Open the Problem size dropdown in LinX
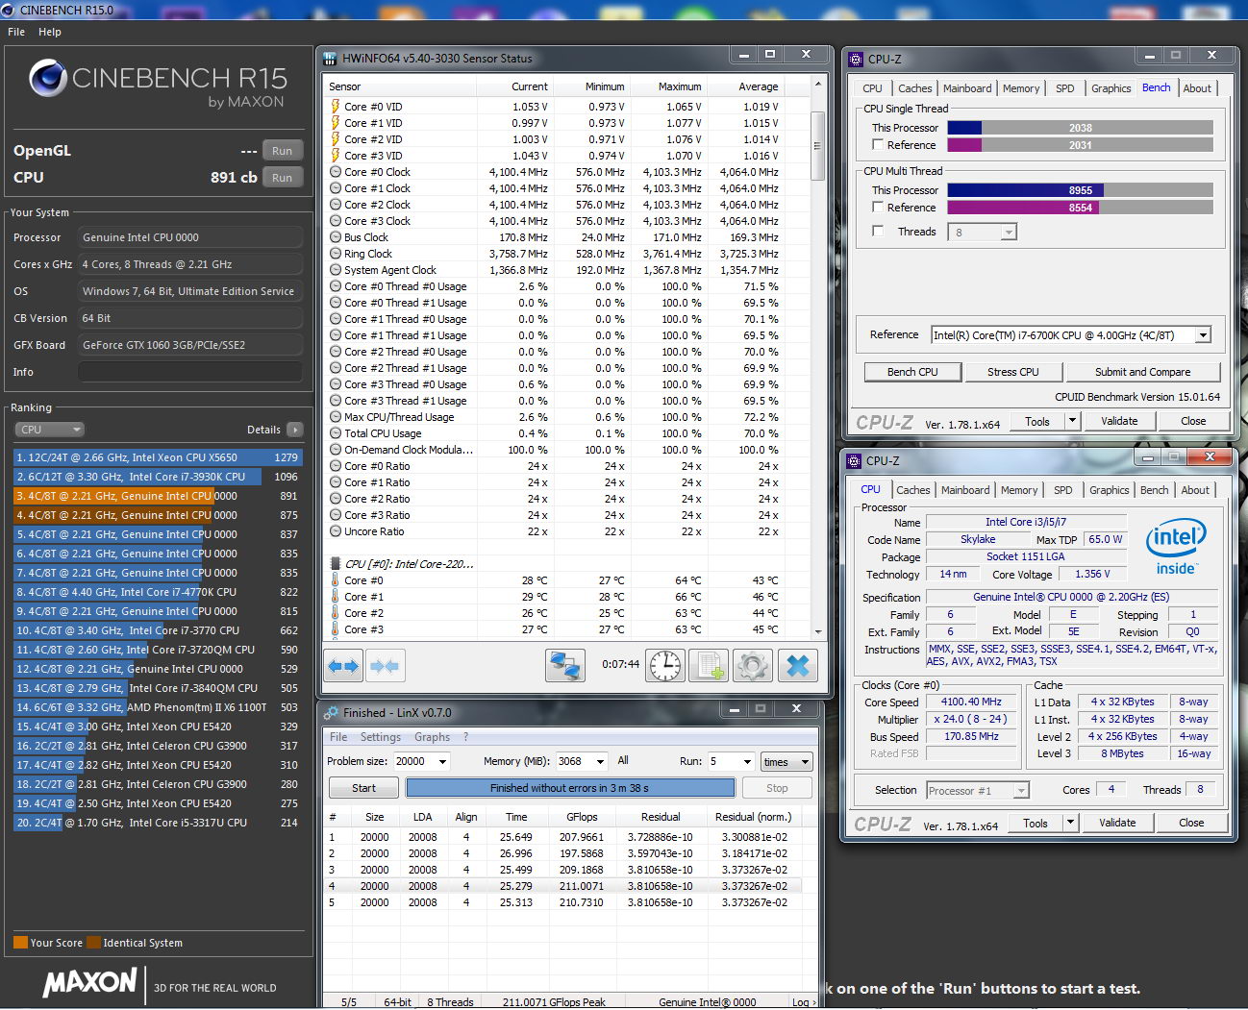Screen dimensions: 1248x1010 coord(442,761)
